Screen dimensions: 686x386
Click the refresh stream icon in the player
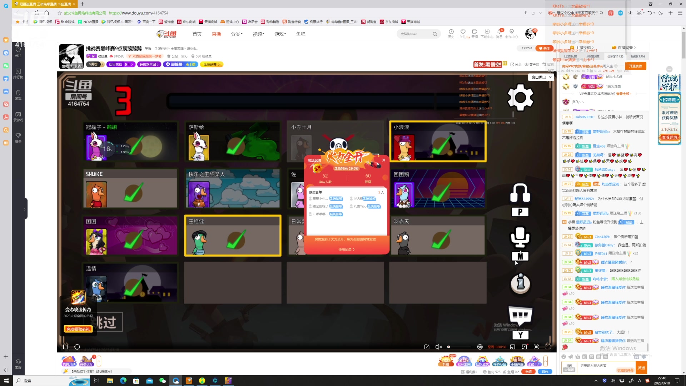point(77,347)
